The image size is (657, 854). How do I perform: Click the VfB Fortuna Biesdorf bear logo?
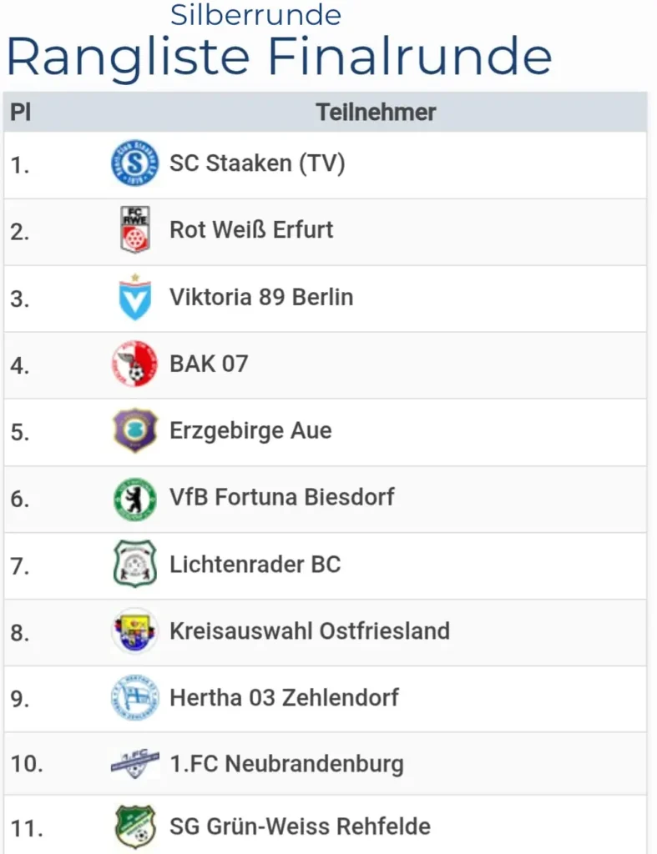coord(134,499)
